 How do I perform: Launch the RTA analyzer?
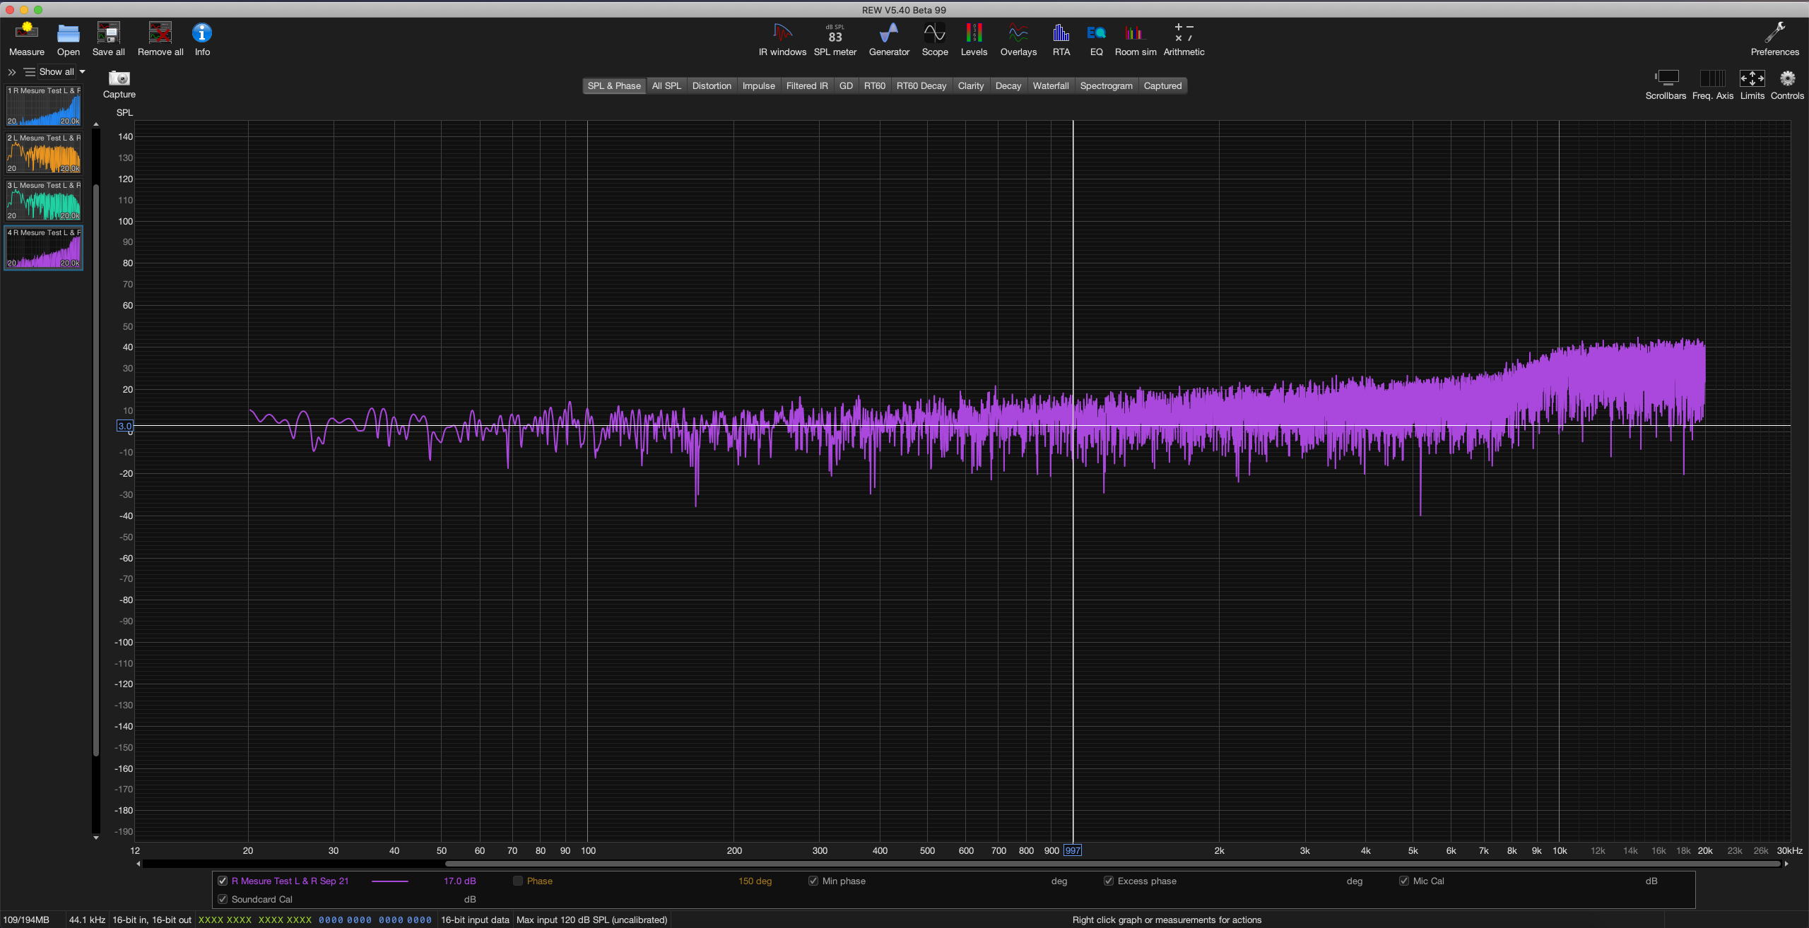coord(1061,33)
